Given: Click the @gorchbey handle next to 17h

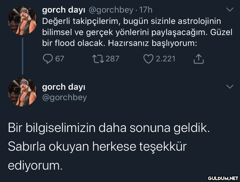Looking at the screenshot, I should (111, 10).
